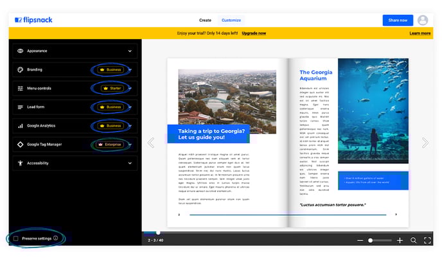Click the 'Luctus accumsan tortor posuere.' quote
442x259 pixels.
click(333, 205)
